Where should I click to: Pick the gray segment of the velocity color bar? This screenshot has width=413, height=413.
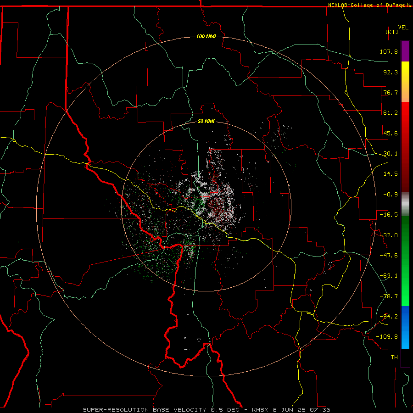tap(405, 204)
